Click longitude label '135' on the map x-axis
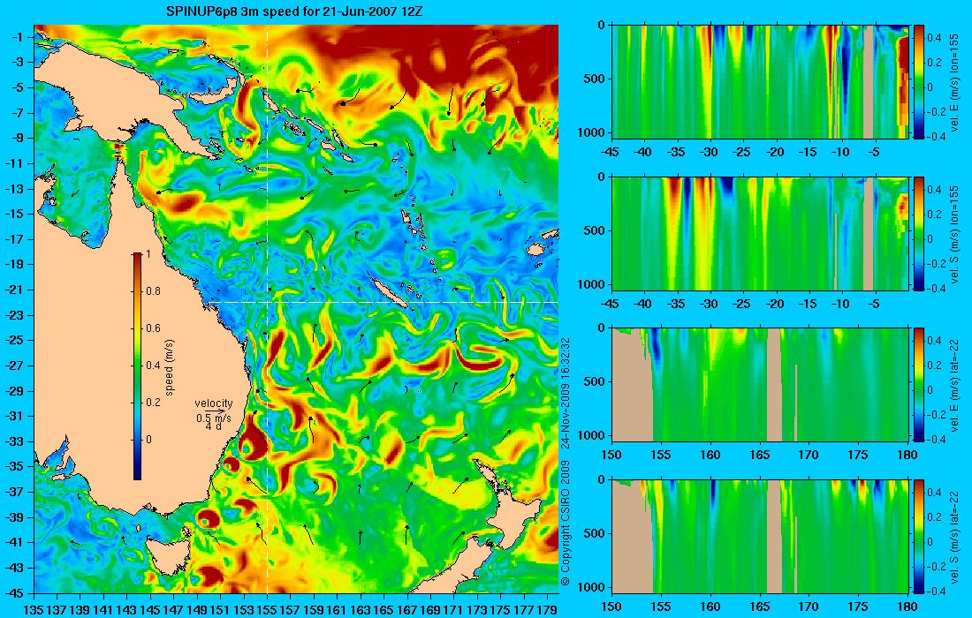 [x=34, y=609]
